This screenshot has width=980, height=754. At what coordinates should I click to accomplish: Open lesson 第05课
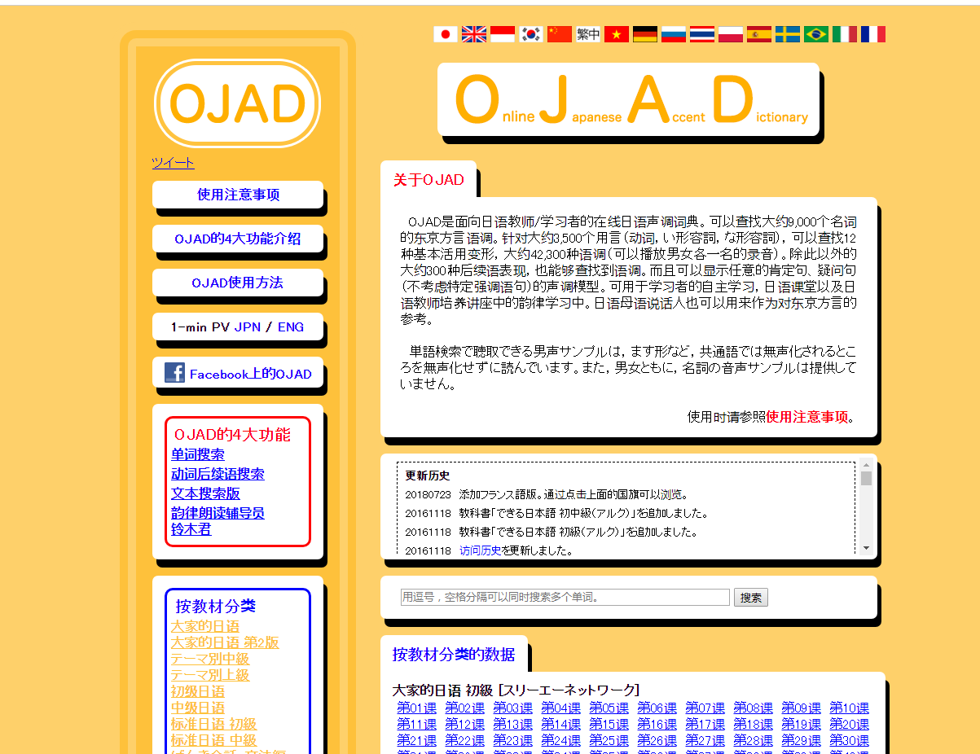pyautogui.click(x=609, y=708)
